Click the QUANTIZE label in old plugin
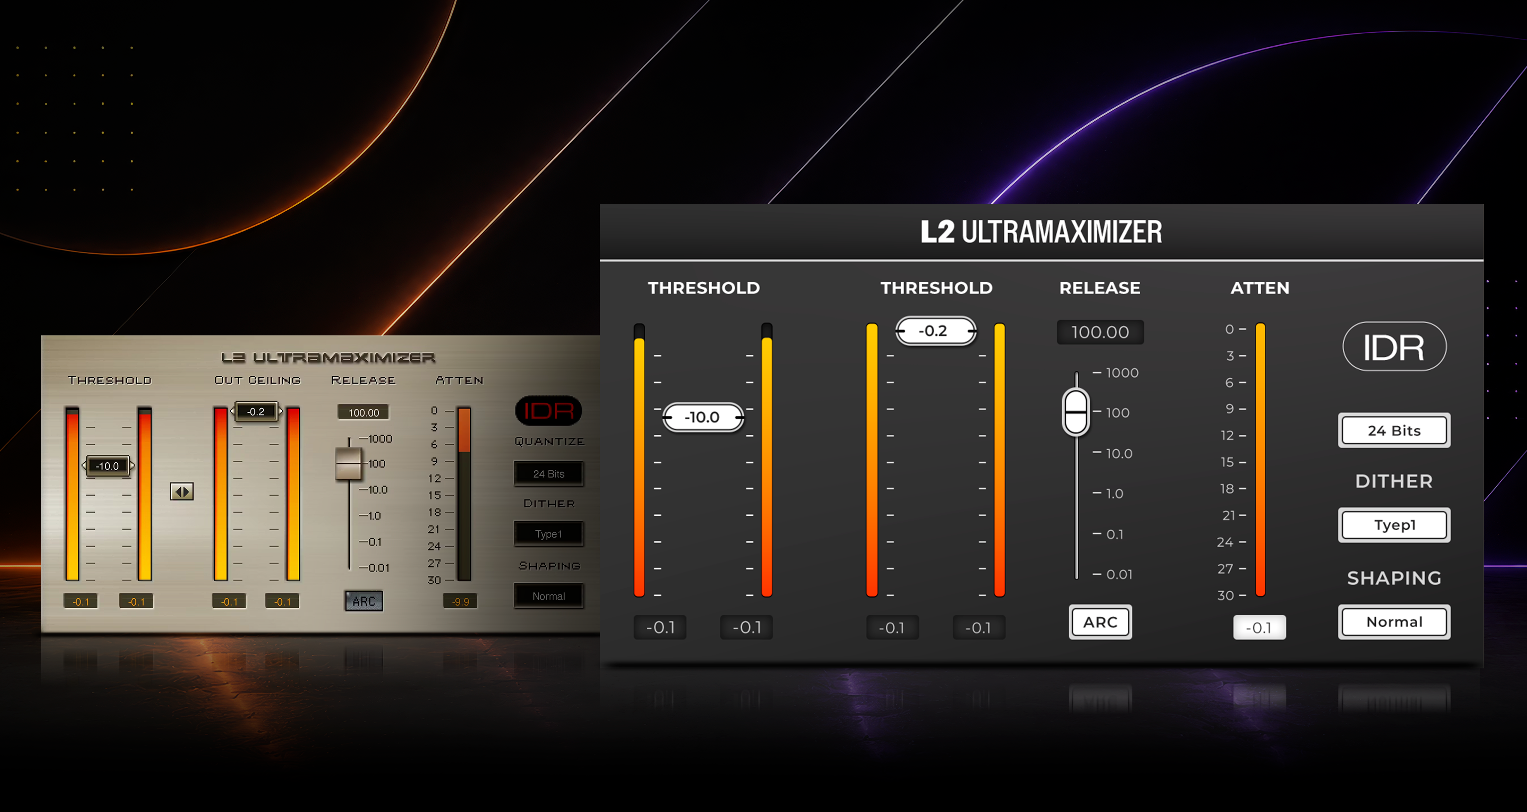The image size is (1527, 812). [549, 441]
